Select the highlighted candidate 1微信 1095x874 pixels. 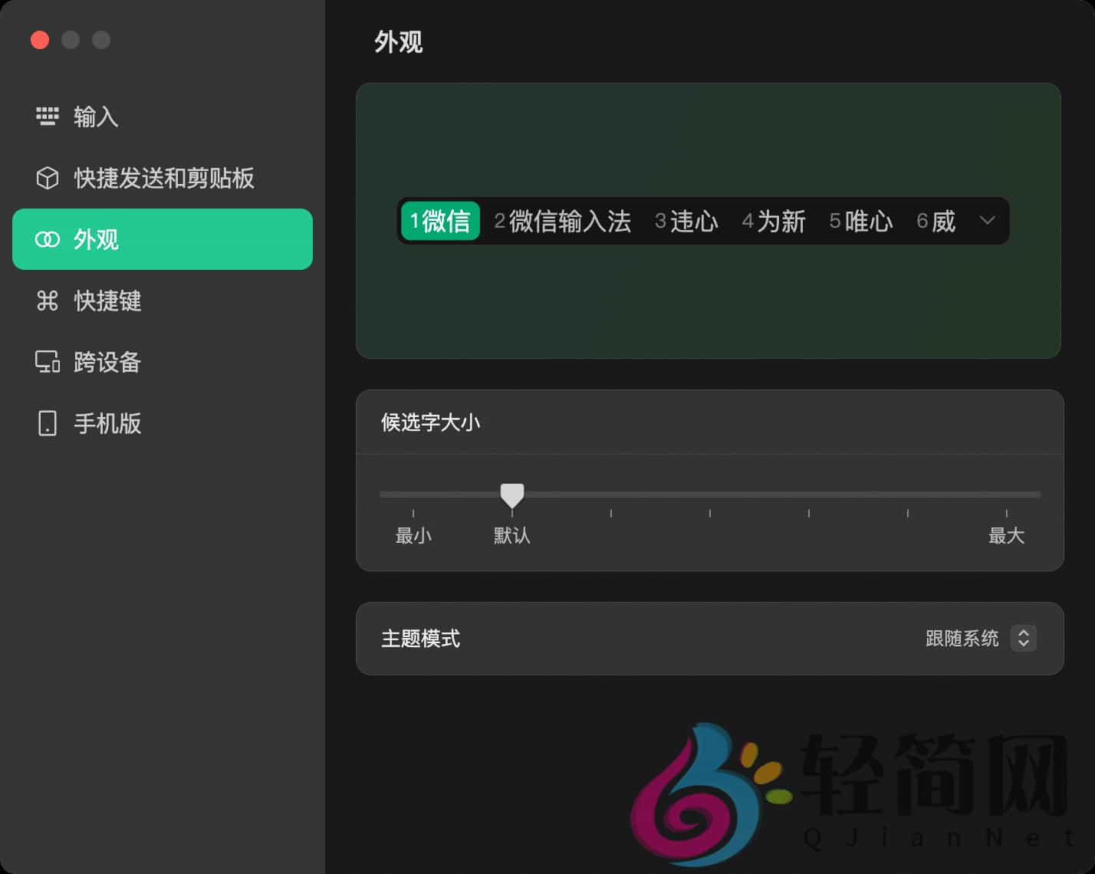(x=440, y=221)
